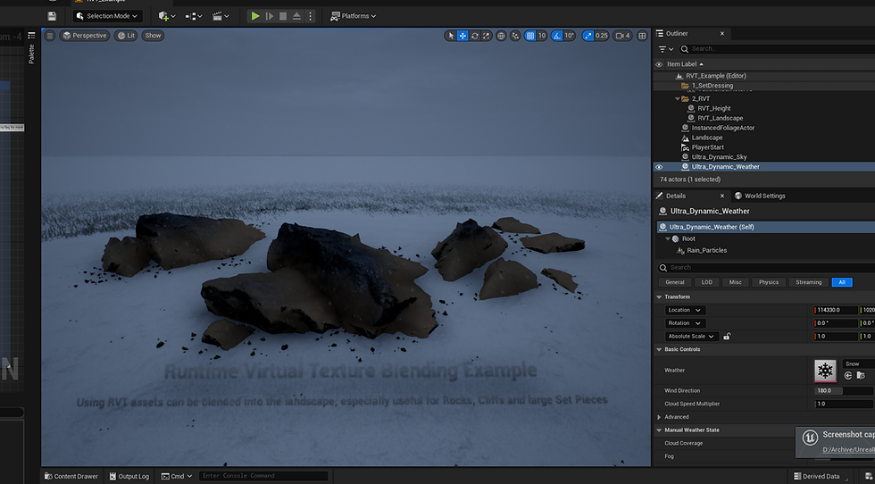Filter details by Streaming category
Screen dimensions: 875x484
(x=809, y=282)
